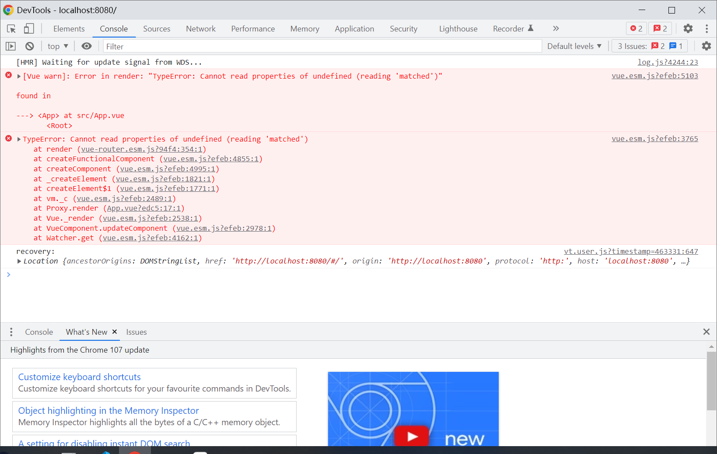Viewport: 717px width, 454px height.
Task: Expand the TypeError stack trace entry
Action: click(19, 139)
